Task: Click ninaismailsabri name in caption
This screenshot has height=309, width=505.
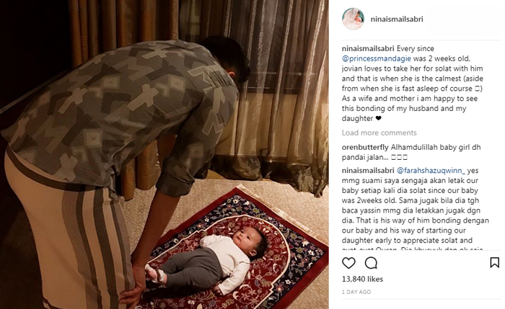Action: [x=368, y=48]
